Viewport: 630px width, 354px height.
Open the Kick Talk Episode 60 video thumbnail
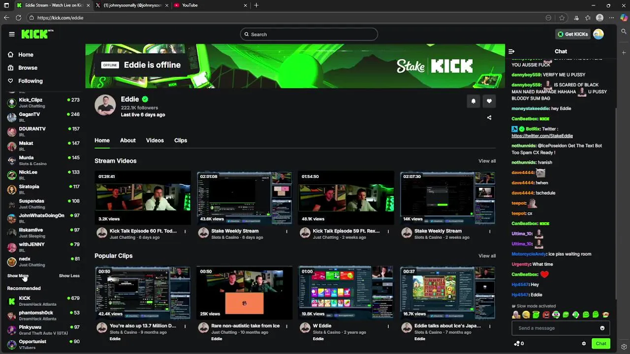(143, 198)
